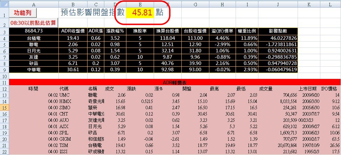This screenshot has height=155, width=341.
Task: Select the 聯電 cell in the black table
Action: coord(34,45)
